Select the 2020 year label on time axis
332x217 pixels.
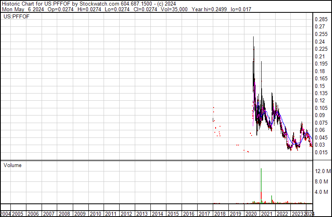(x=251, y=214)
